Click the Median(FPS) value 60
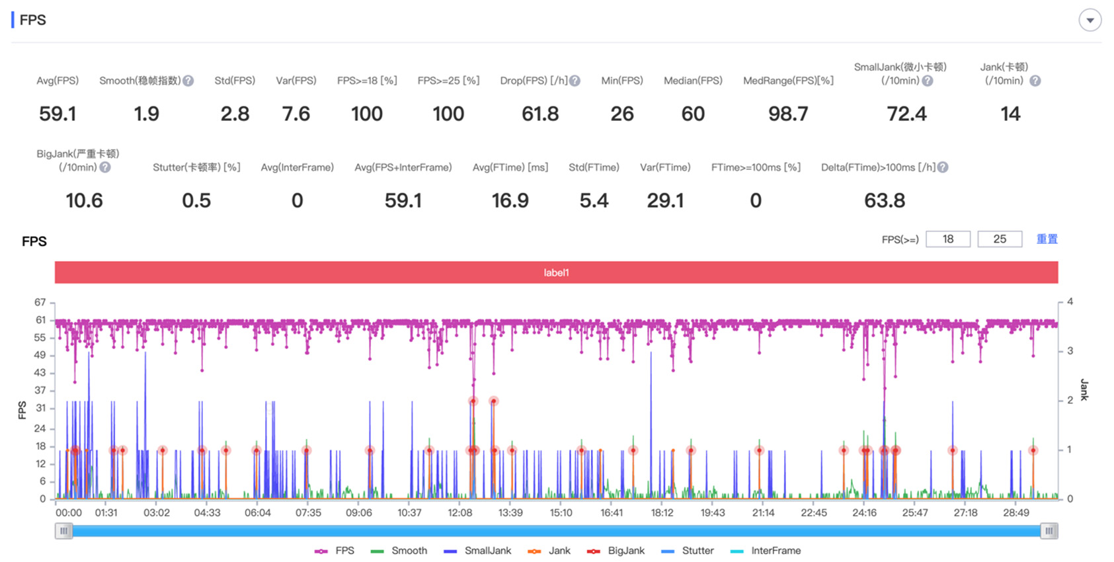Viewport: 1114px width, 562px height. pos(693,114)
